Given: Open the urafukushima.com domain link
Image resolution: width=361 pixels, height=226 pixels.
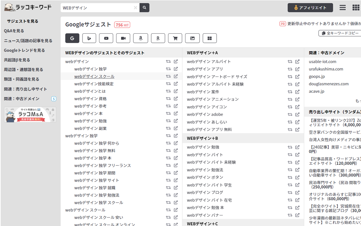Looking at the screenshot, I should pyautogui.click(x=326, y=69).
